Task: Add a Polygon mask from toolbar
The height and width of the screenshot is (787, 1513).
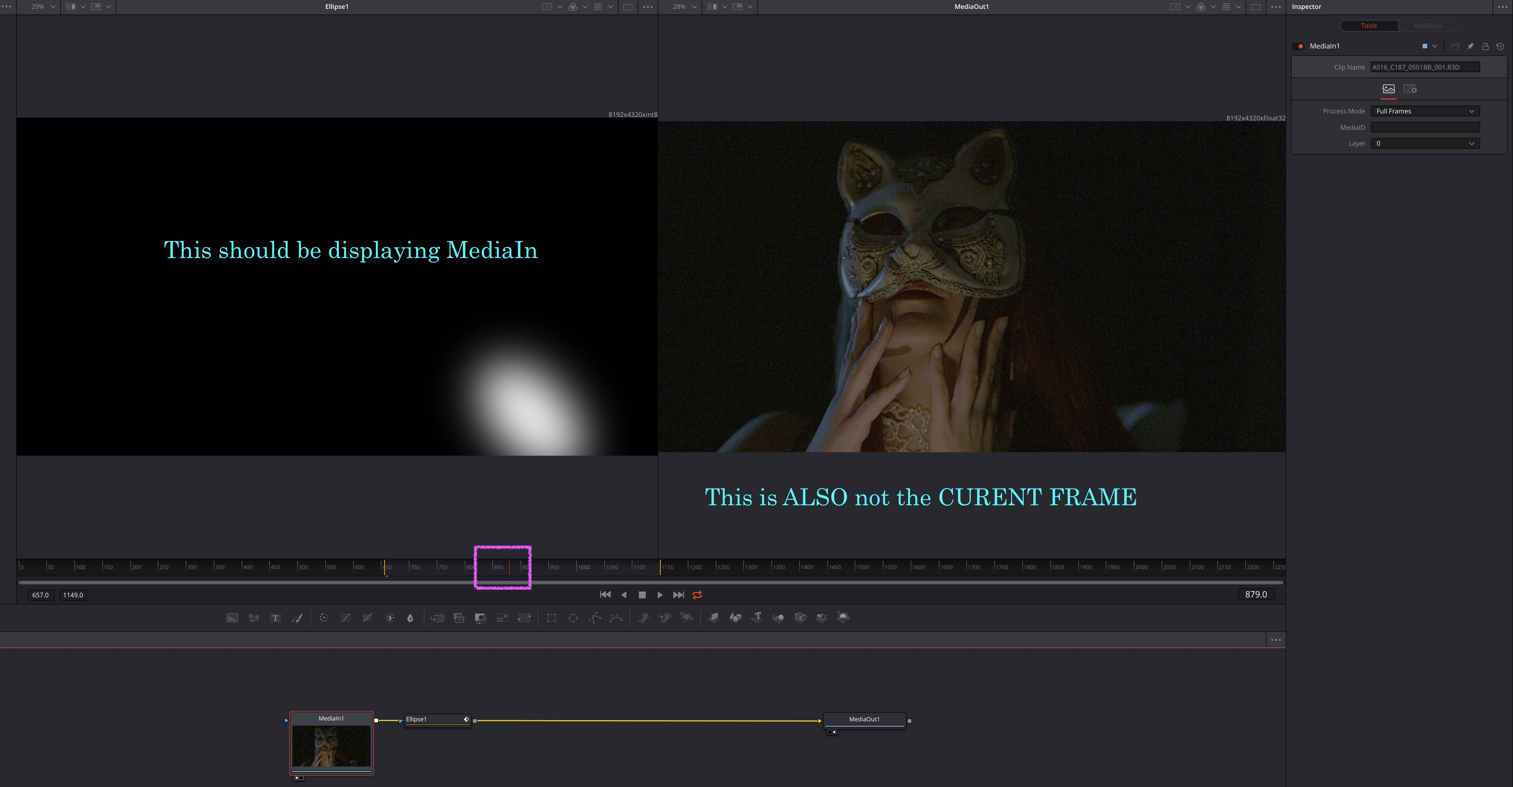Action: click(x=594, y=618)
